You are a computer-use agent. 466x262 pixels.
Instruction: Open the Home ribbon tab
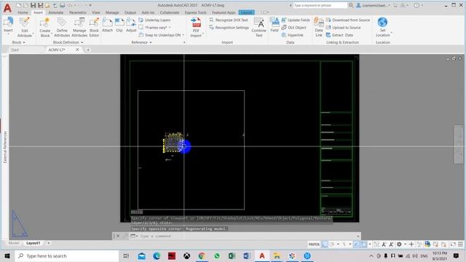[23, 12]
